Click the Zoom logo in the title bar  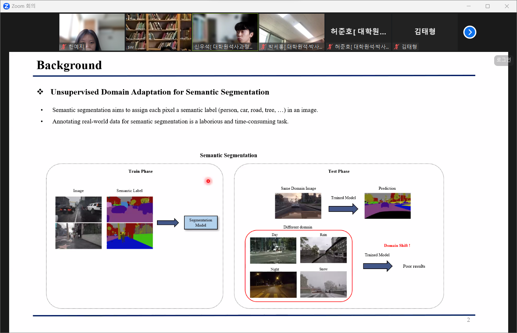click(x=6, y=6)
